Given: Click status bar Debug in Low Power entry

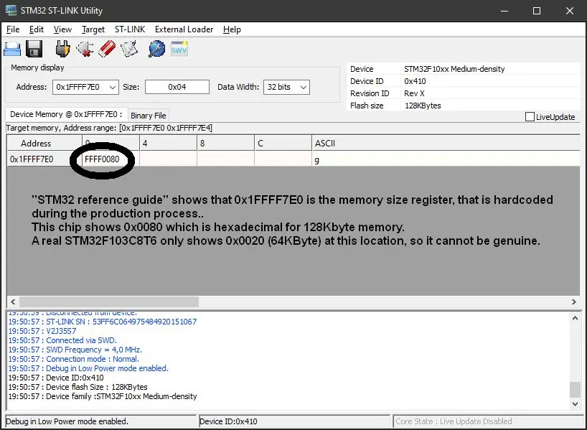Looking at the screenshot, I should pos(100,421).
